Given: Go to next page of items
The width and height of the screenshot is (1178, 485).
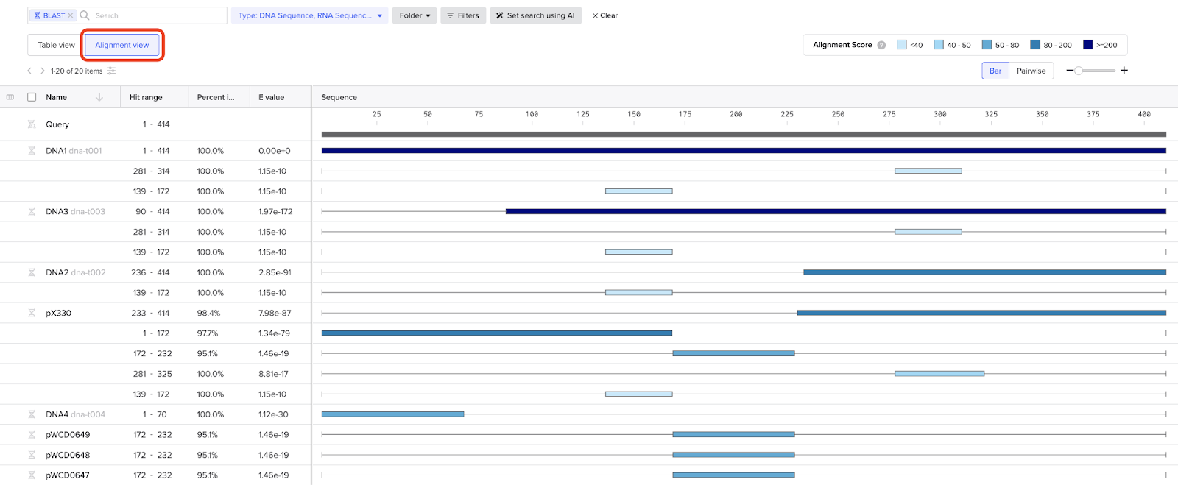Looking at the screenshot, I should point(43,71).
